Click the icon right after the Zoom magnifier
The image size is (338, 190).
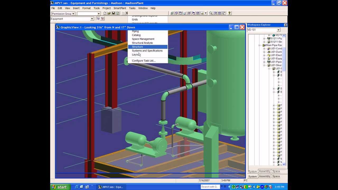pos(215,13)
